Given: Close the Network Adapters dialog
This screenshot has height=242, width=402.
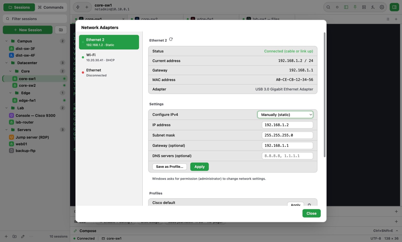Looking at the screenshot, I should click(x=312, y=213).
